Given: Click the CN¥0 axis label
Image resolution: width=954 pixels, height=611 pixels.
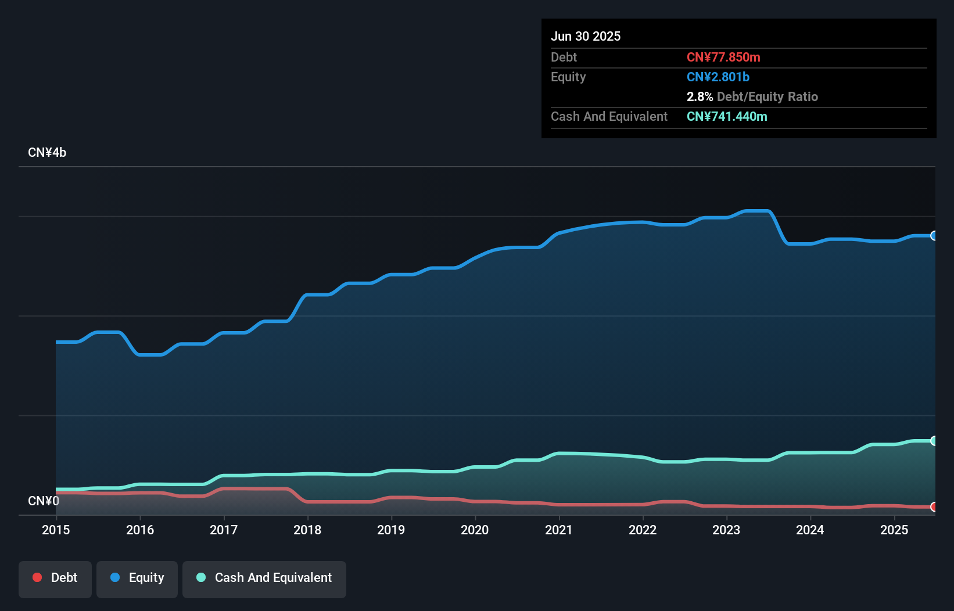Looking at the screenshot, I should coord(44,501).
